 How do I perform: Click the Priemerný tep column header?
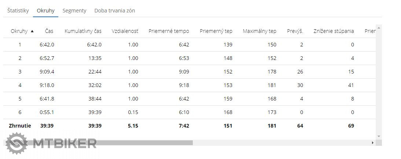216,31
